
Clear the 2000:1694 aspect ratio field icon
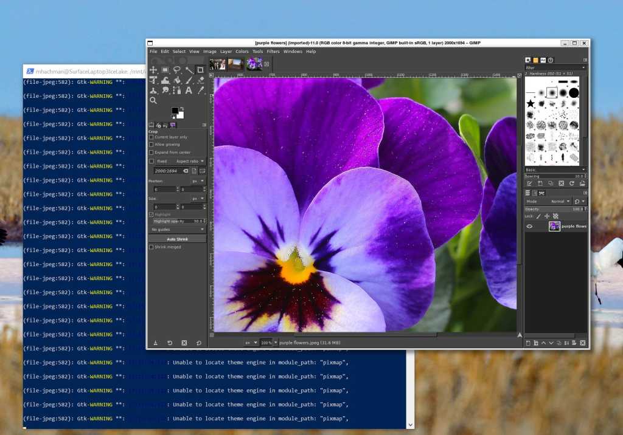(x=186, y=171)
